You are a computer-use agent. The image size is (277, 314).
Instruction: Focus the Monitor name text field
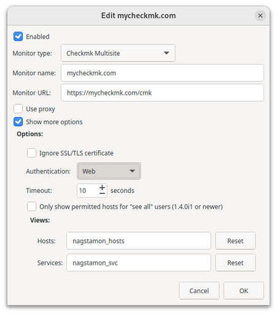162,73
